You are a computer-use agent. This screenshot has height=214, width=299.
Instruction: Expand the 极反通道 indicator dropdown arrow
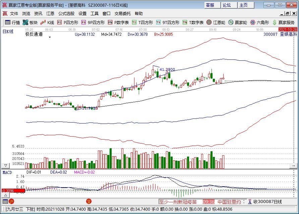click(50, 37)
